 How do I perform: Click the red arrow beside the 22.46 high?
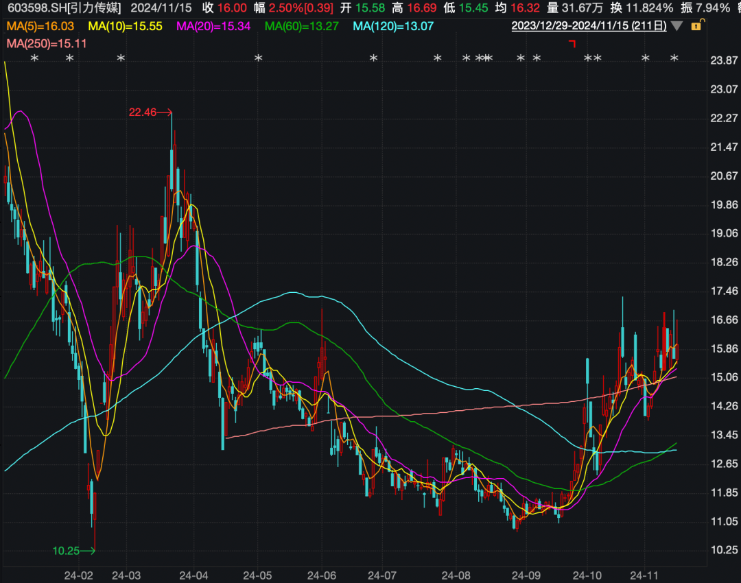(x=165, y=112)
